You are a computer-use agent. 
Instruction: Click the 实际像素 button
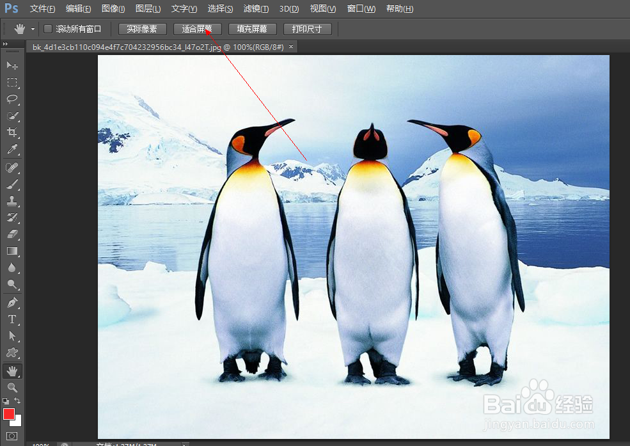142,29
